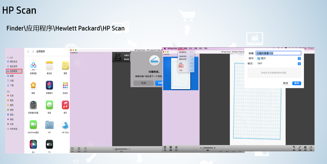Click the 信息 info icon in scan toolbar
Image resolution: width=327 pixels, height=164 pixels.
(x=305, y=147)
